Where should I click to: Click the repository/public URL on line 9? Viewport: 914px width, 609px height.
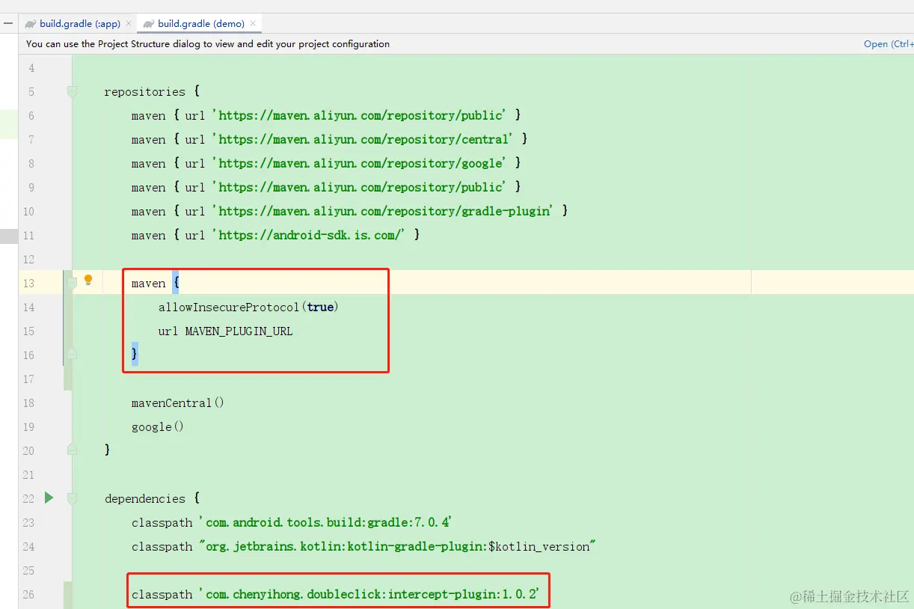(359, 187)
